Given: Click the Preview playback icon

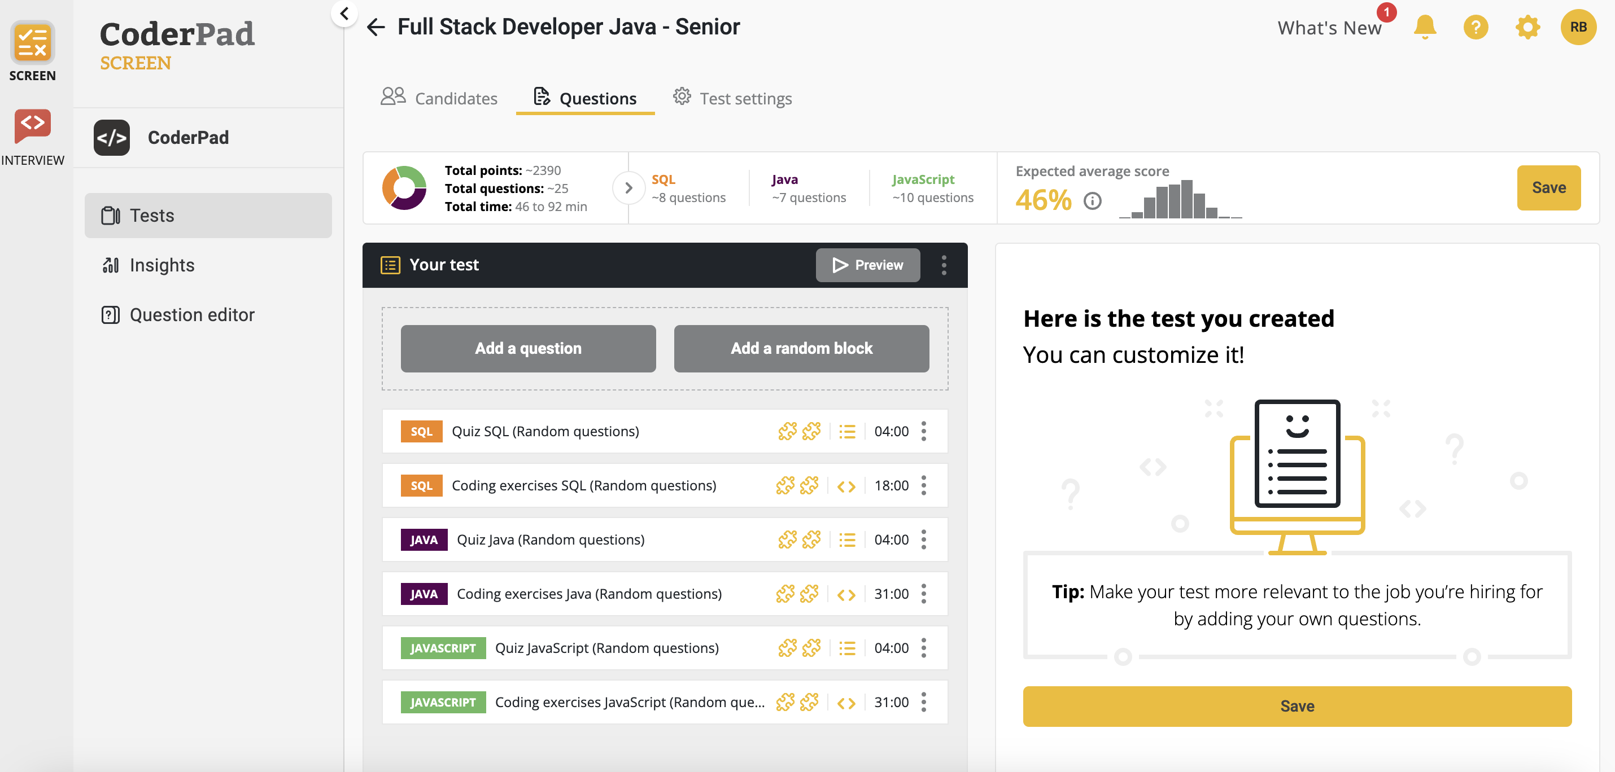Looking at the screenshot, I should (840, 265).
